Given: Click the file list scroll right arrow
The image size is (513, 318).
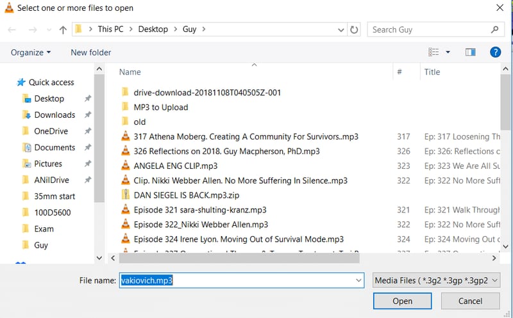Looking at the screenshot, I should point(494,258).
